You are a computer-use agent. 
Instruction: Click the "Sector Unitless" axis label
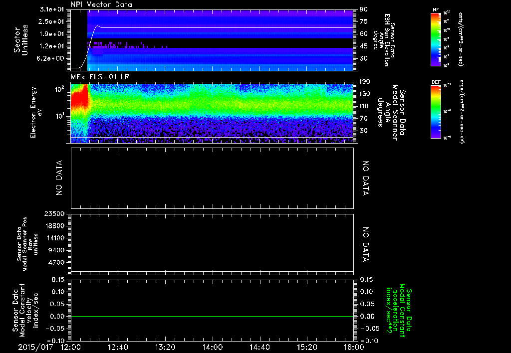click(x=21, y=40)
